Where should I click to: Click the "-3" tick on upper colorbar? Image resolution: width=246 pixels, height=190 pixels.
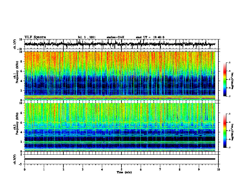click(x=229, y=62)
